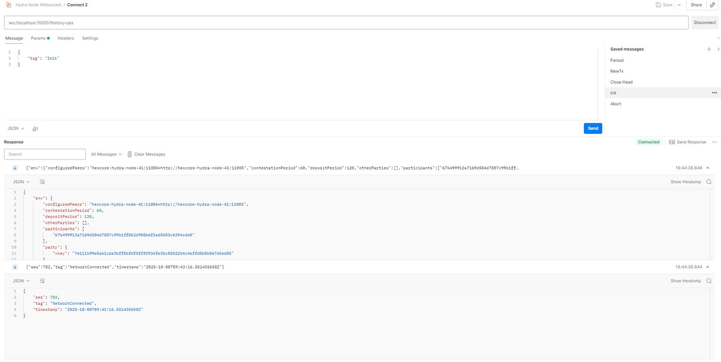
Task: Click the WebSocket request icon beside breadcrumb
Action: (8, 5)
